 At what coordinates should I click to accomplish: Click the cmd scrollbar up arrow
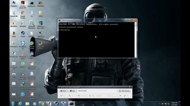tap(136, 23)
